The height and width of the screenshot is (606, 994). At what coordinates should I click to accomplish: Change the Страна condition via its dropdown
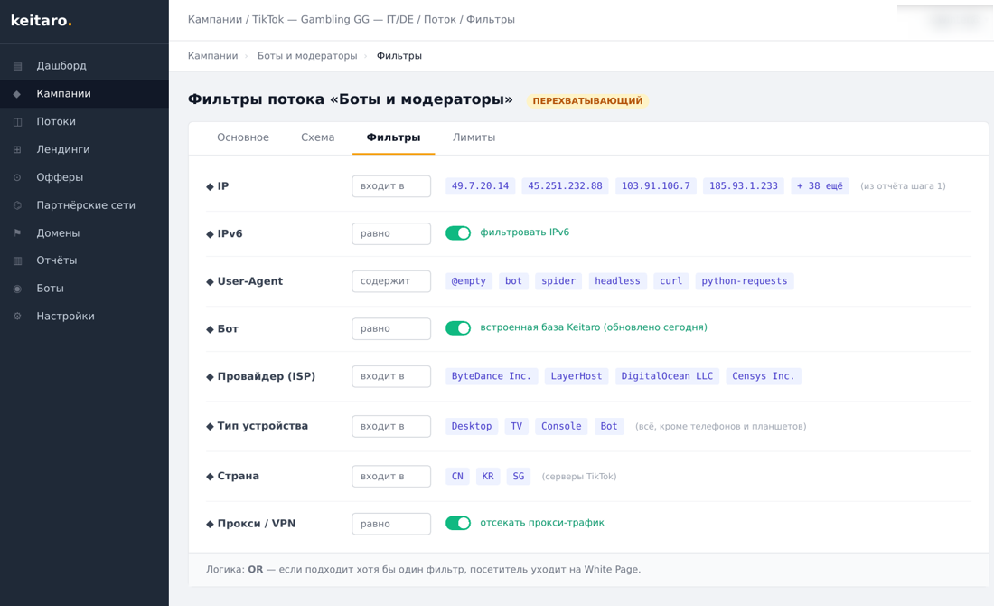(x=391, y=476)
